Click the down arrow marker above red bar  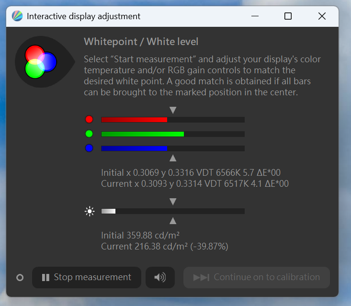pyautogui.click(x=173, y=110)
